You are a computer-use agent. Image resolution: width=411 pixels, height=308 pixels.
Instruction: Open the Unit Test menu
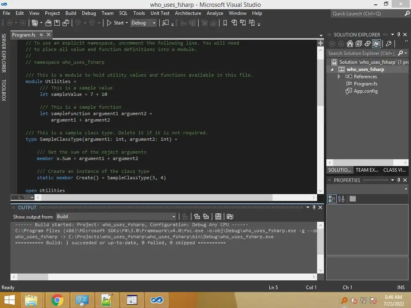tap(160, 13)
